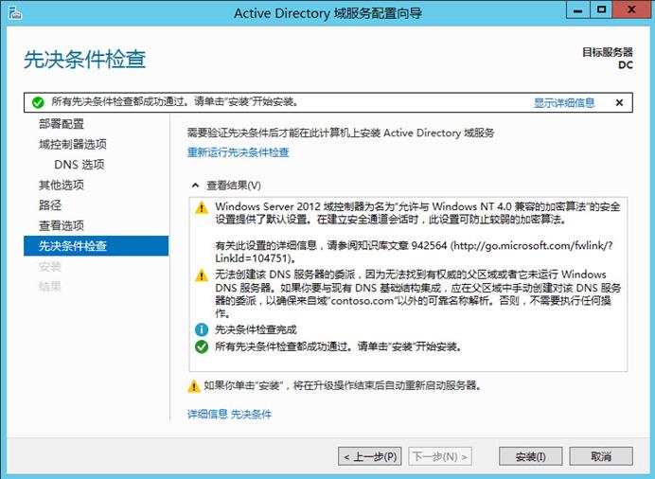Click the 安装(I) button

coord(530,456)
